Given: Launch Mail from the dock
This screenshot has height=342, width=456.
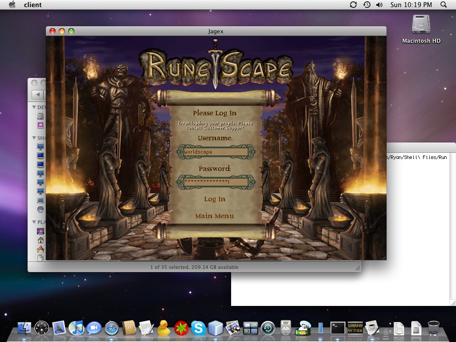Looking at the screenshot, I should point(59,328).
